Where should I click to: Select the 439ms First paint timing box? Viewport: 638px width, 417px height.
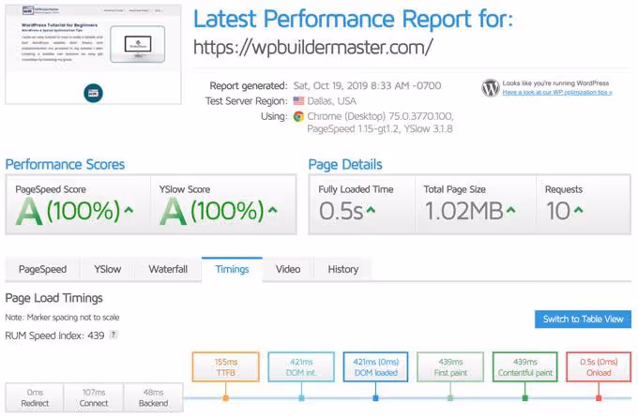[x=450, y=367]
